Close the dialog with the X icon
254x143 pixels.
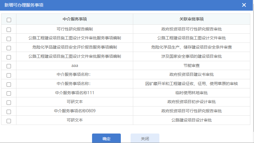(244, 5)
